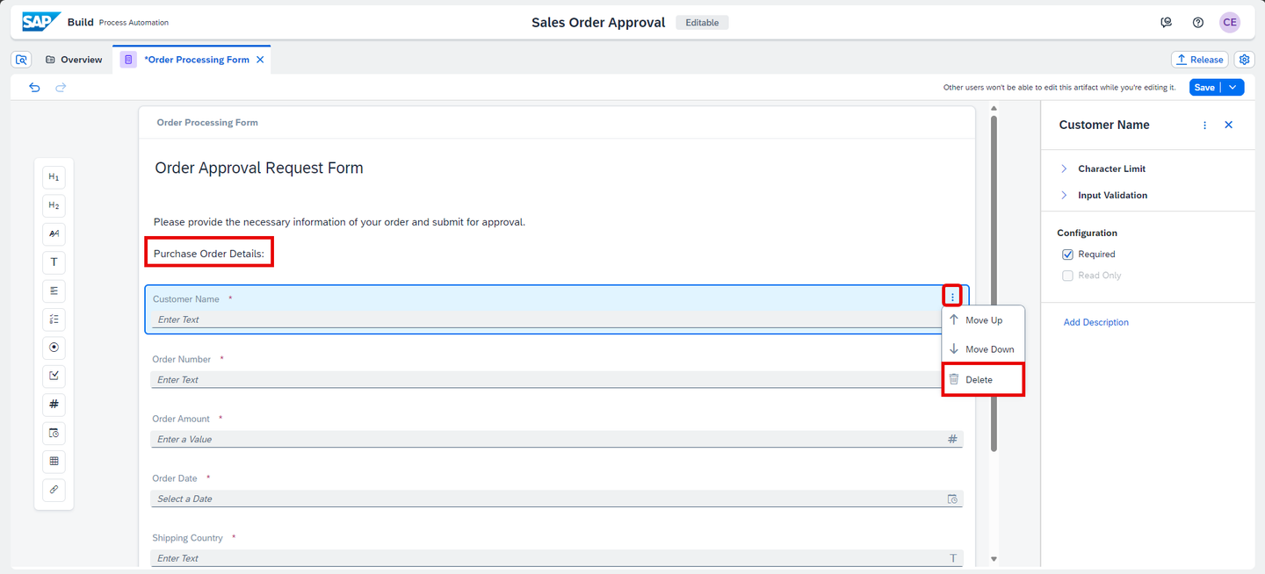This screenshot has height=574, width=1265.
Task: Click the Editable status badge
Action: [x=702, y=23]
